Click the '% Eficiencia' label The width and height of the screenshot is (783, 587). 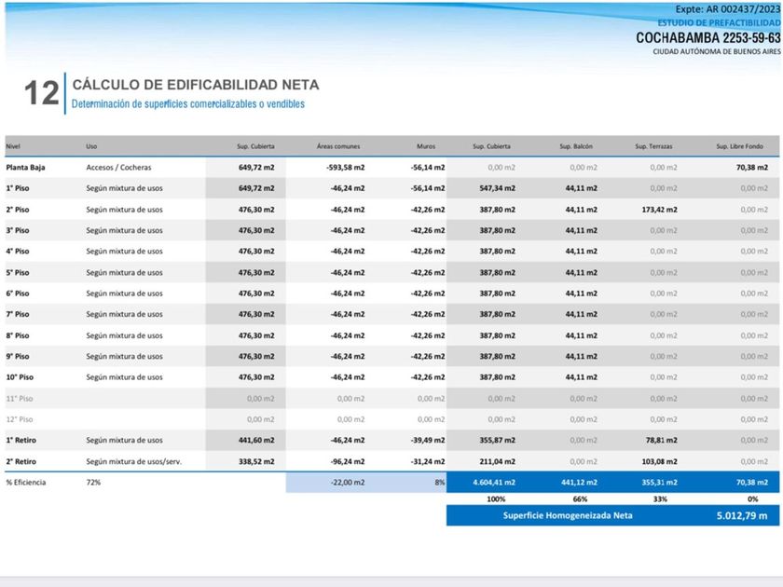coord(26,483)
